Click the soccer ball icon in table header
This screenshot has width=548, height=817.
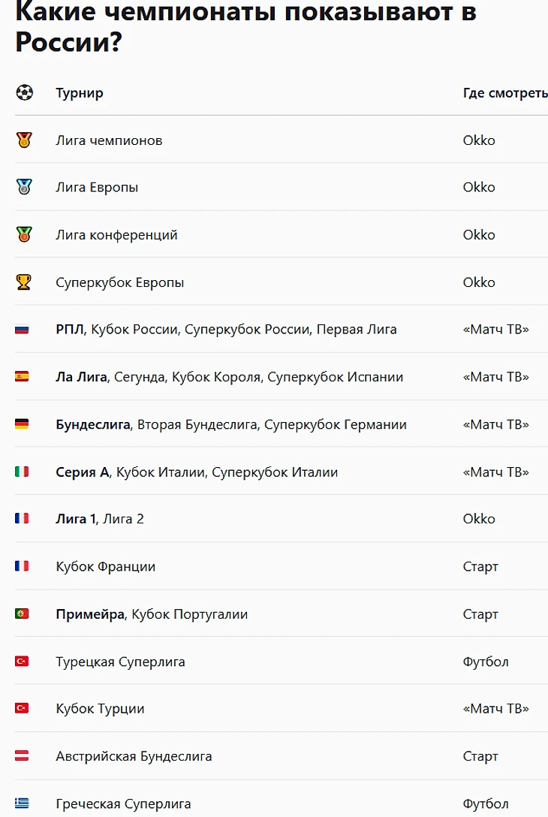pos(24,93)
